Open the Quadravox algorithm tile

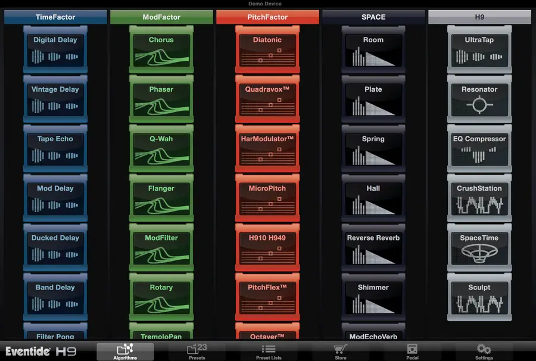267,99
